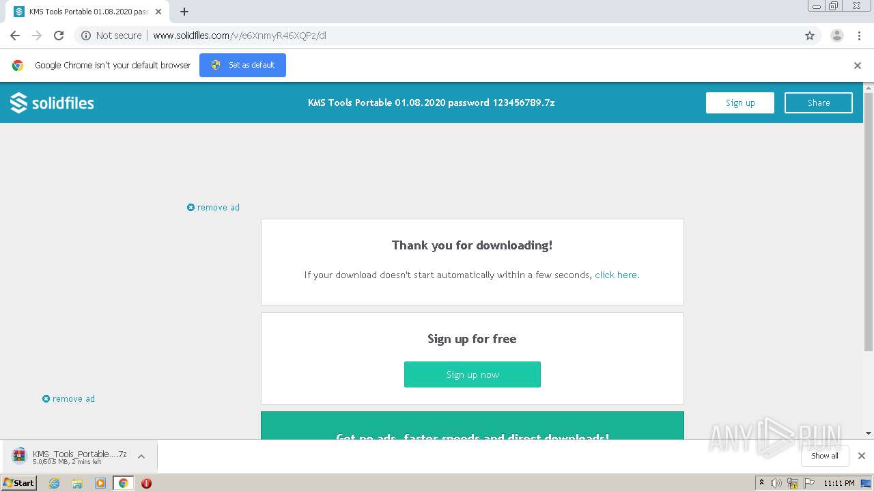This screenshot has height=492, width=874.
Task: Bookmark this page with star icon
Action: point(810,36)
